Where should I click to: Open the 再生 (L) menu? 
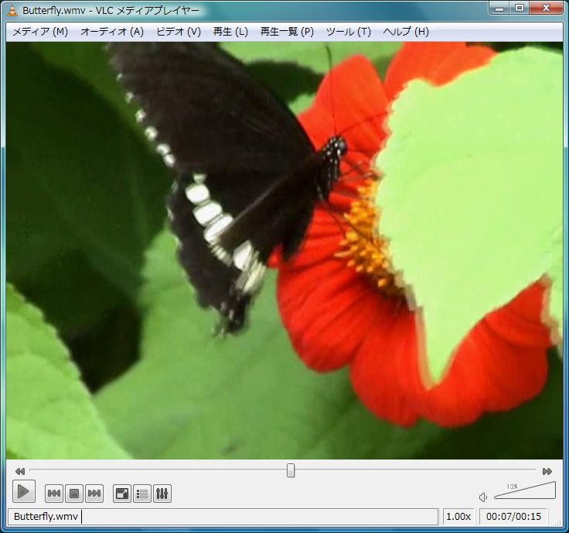(x=231, y=32)
